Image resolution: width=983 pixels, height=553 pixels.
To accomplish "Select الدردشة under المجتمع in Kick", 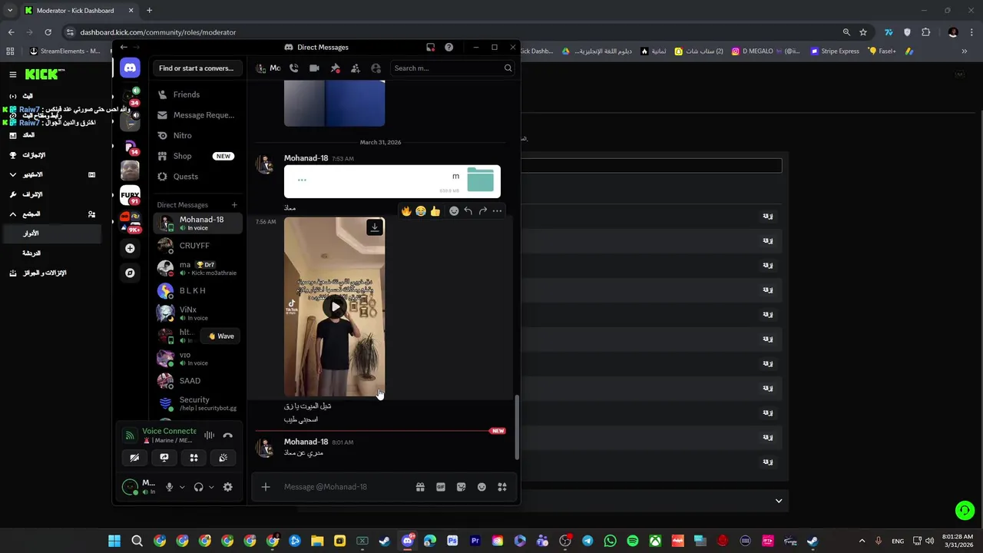I will click(x=31, y=253).
